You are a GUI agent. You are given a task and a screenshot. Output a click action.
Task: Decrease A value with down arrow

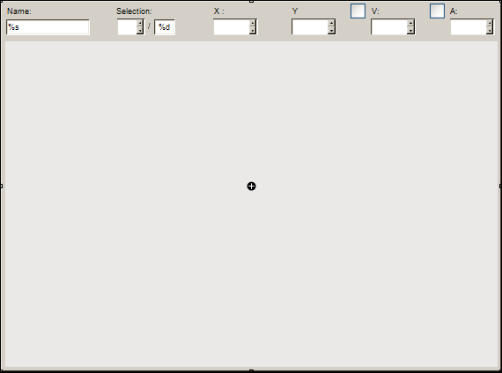(x=489, y=31)
